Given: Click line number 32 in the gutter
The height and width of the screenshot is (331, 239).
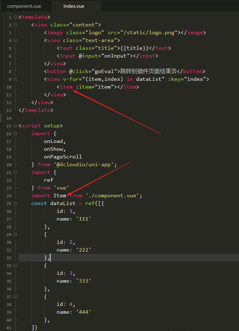Looking at the screenshot, I should (9, 258).
